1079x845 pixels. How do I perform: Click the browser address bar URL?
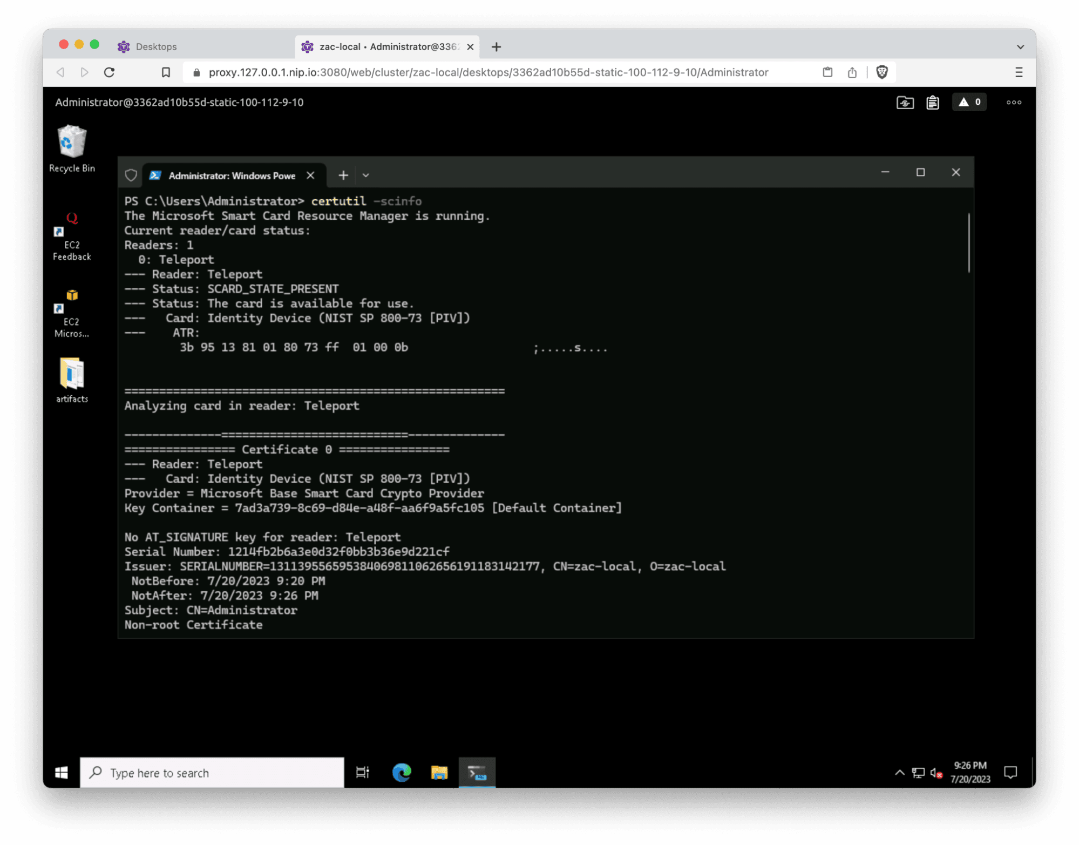(488, 72)
